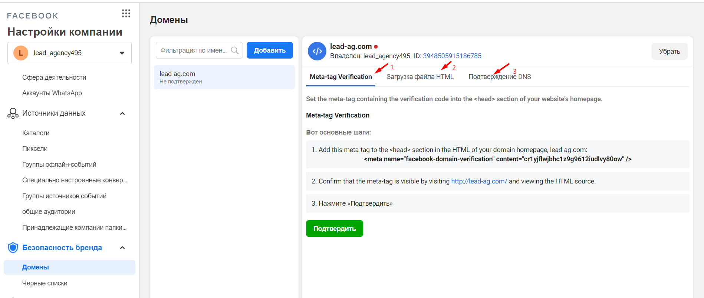
Task: Open Группы источников событий item
Action: coord(64,196)
